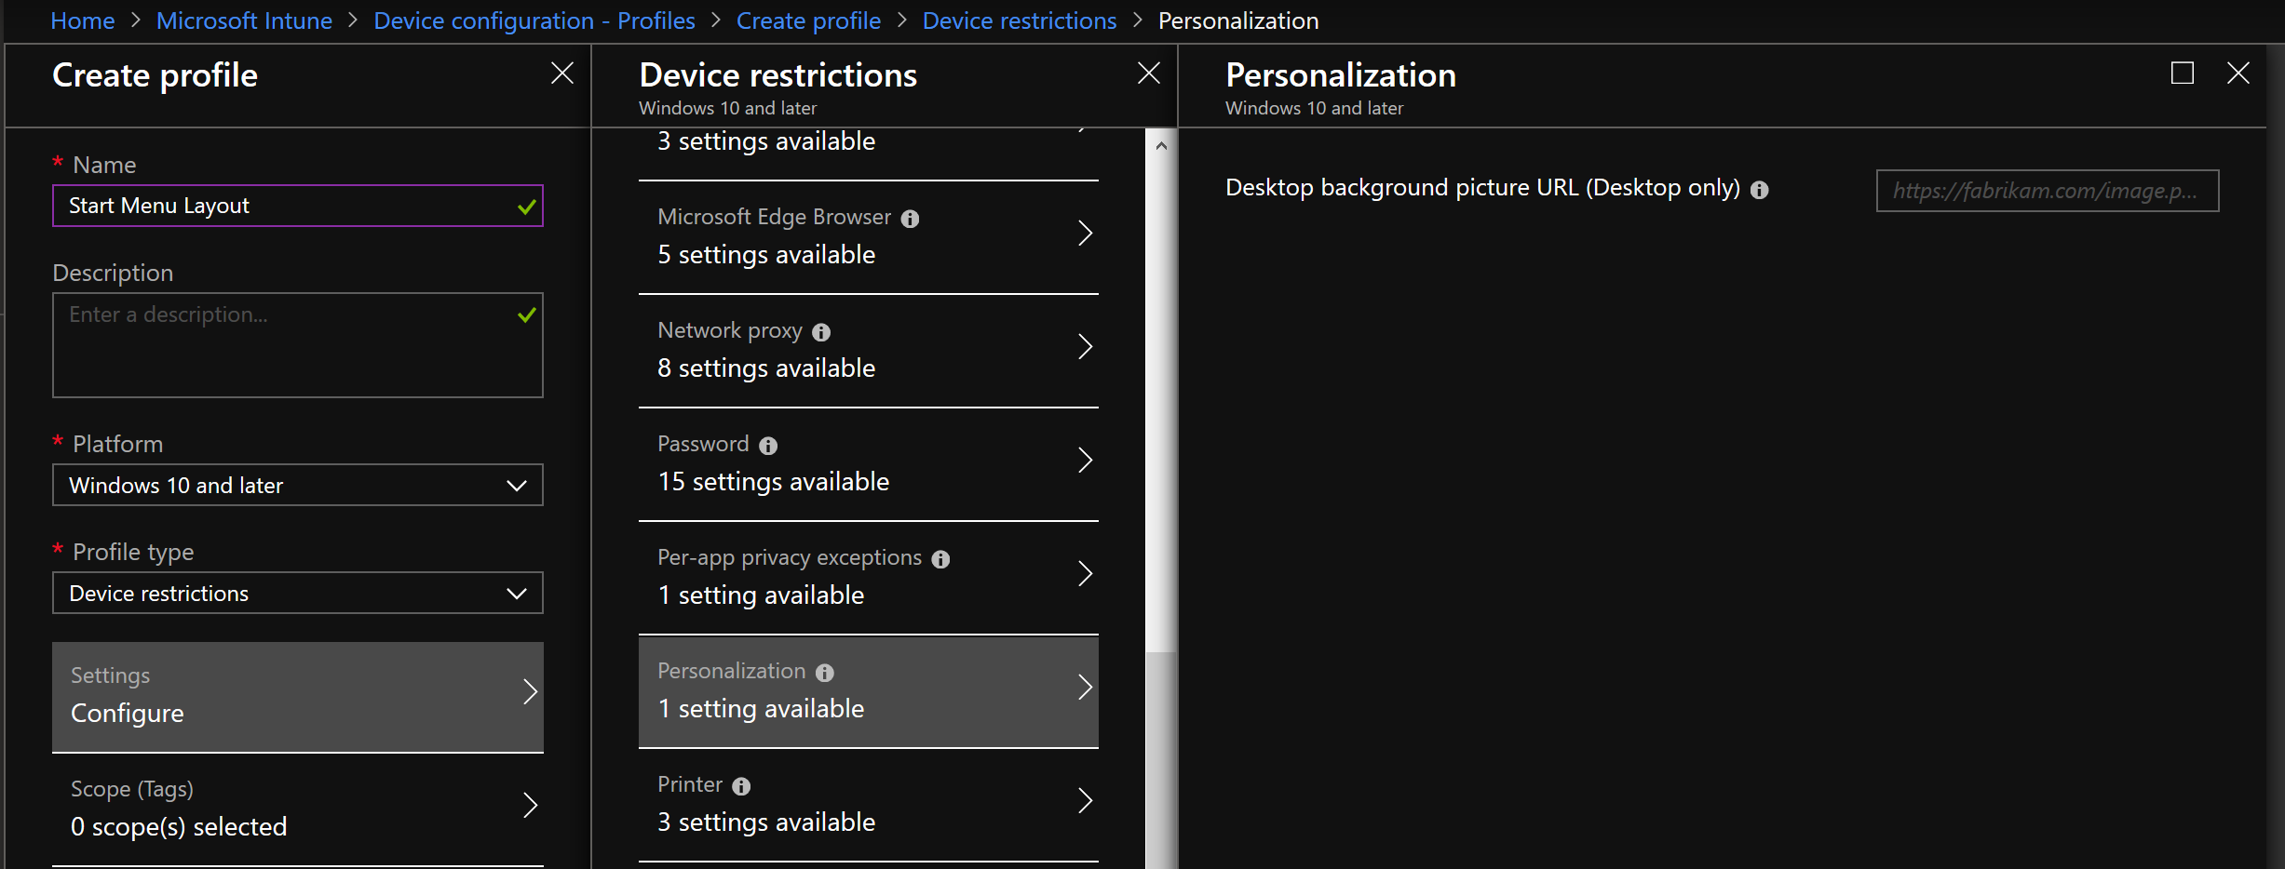This screenshot has width=2285, height=869.
Task: Expand Password settings category
Action: pyautogui.click(x=868, y=464)
